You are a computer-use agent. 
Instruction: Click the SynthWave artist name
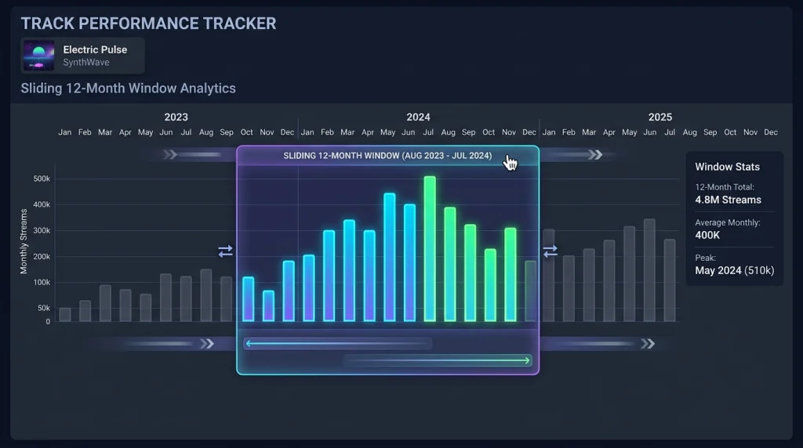point(86,63)
